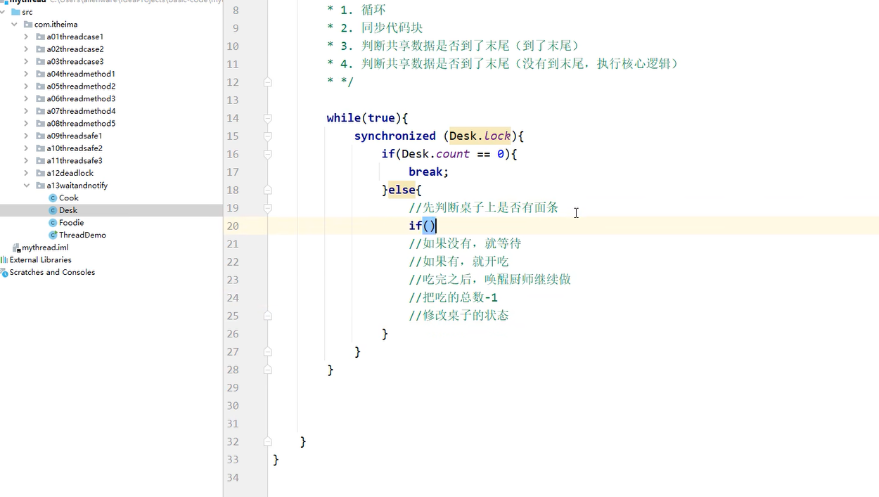Open the Cook class file
This screenshot has width=879, height=497.
click(x=69, y=198)
